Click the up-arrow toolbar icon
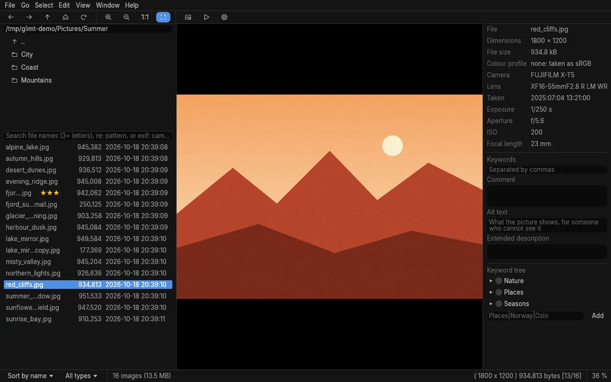Image resolution: width=611 pixels, height=382 pixels. pos(47,17)
